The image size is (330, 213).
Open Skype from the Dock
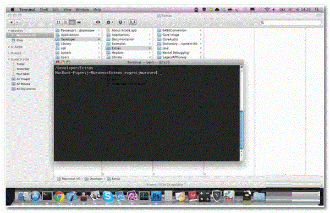[108, 196]
